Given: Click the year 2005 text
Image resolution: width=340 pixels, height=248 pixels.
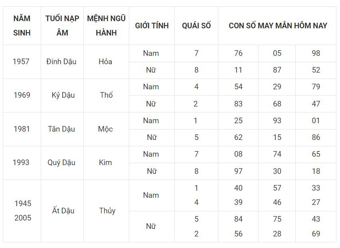Looking at the screenshot, I should click(x=23, y=218).
